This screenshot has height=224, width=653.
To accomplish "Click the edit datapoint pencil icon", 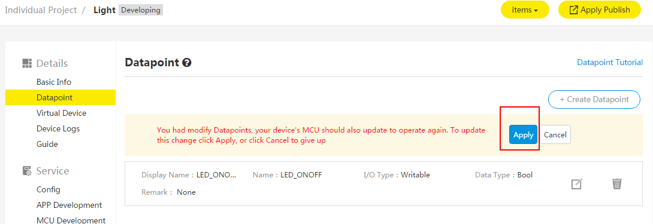I will coord(576,184).
